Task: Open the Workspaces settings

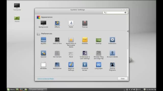Action: [x=57, y=65]
